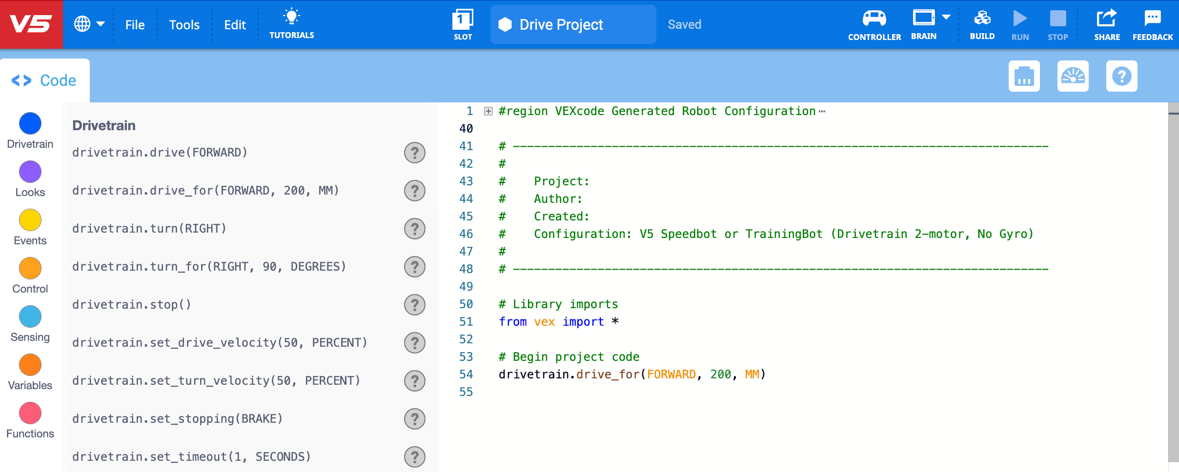Select the Sensing command category
Screen dimensions: 1179x472
[30, 317]
